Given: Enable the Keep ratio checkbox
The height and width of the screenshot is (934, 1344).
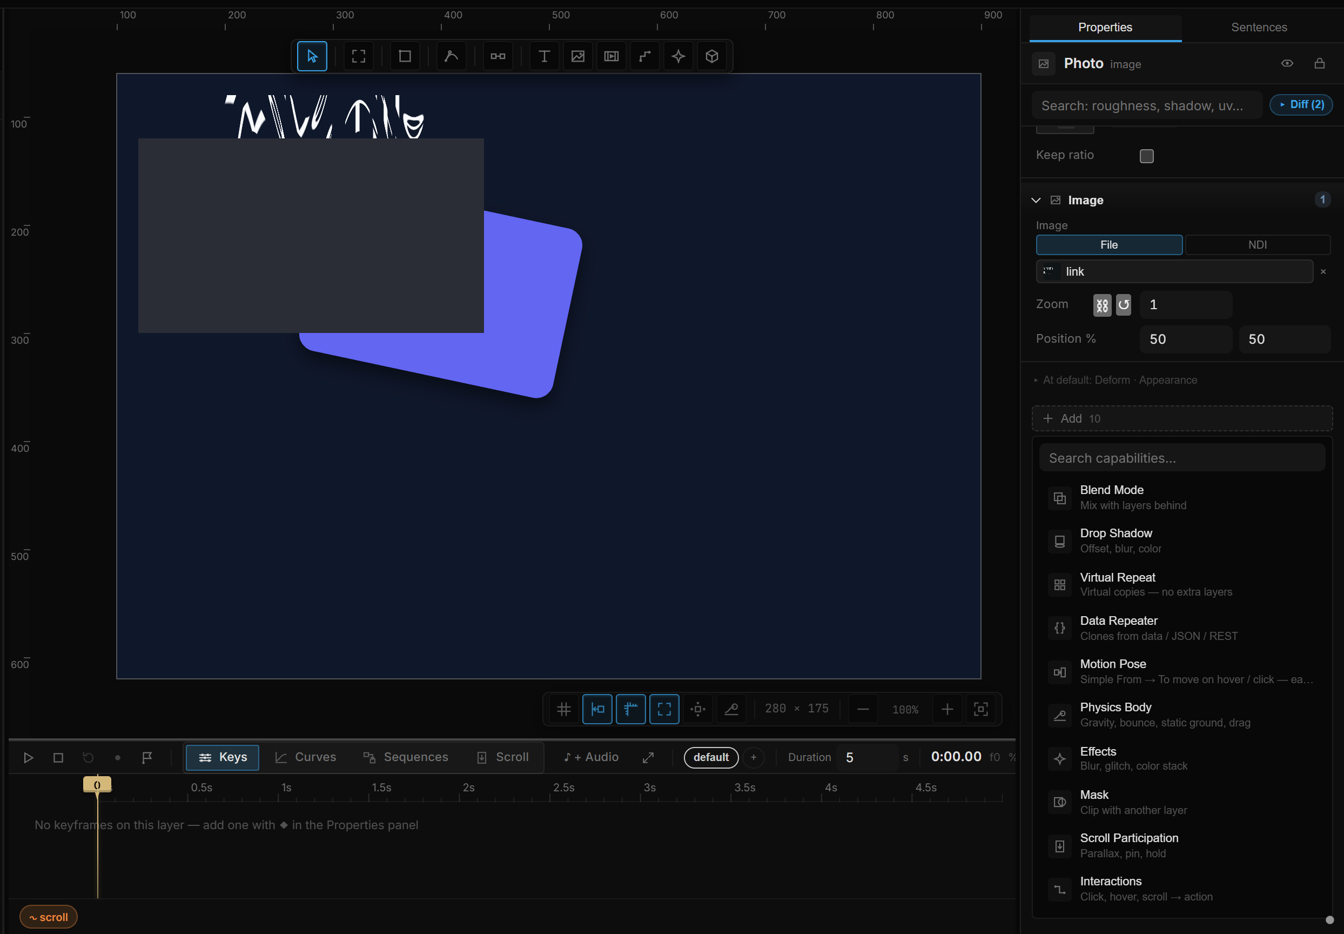Looking at the screenshot, I should coord(1146,156).
